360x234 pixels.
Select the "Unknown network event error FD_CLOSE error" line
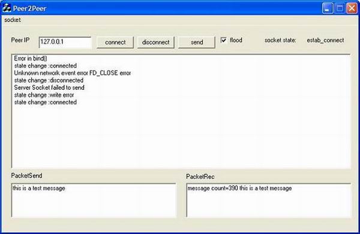click(x=73, y=73)
